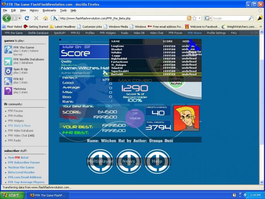Turn Mute On in score panel
This screenshot has height=199, width=265.
tap(78, 47)
